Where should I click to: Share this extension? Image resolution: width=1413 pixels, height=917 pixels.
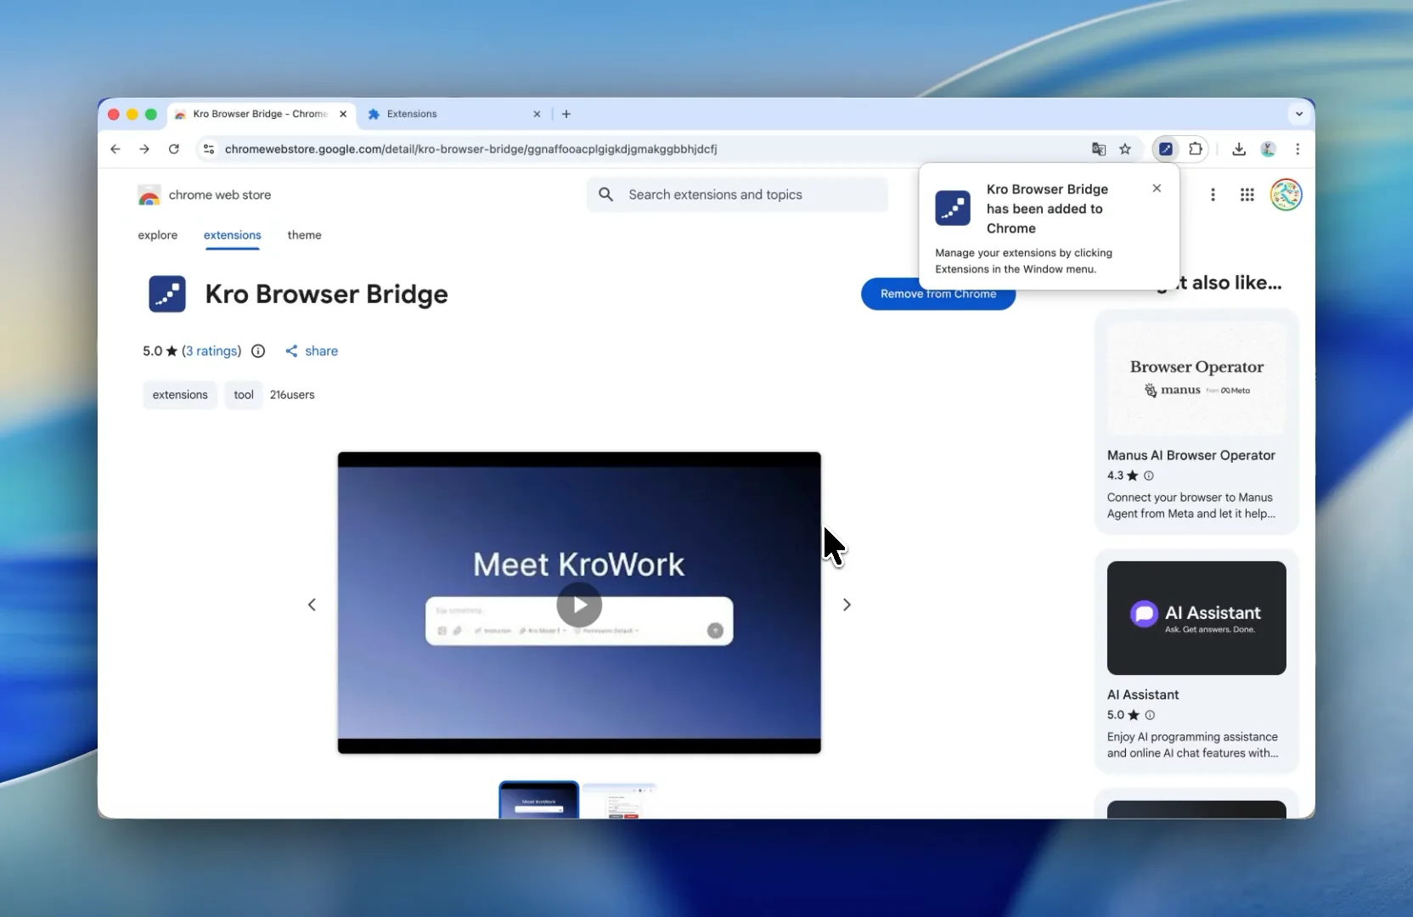(312, 351)
